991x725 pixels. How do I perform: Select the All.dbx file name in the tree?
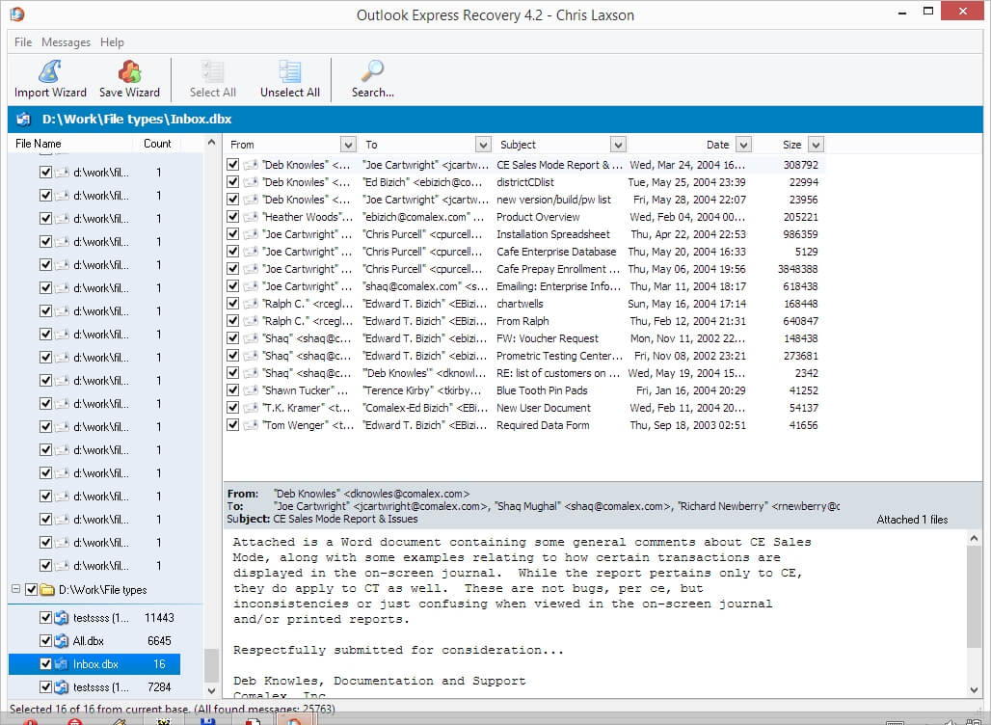pyautogui.click(x=89, y=641)
